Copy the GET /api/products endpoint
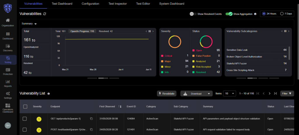This screenshot has height=135, width=299. coord(91,119)
